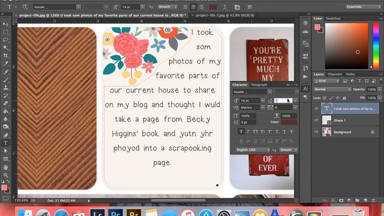Open layer Opacity dropdown arrow
The image size is (384, 216).
click(x=380, y=89)
